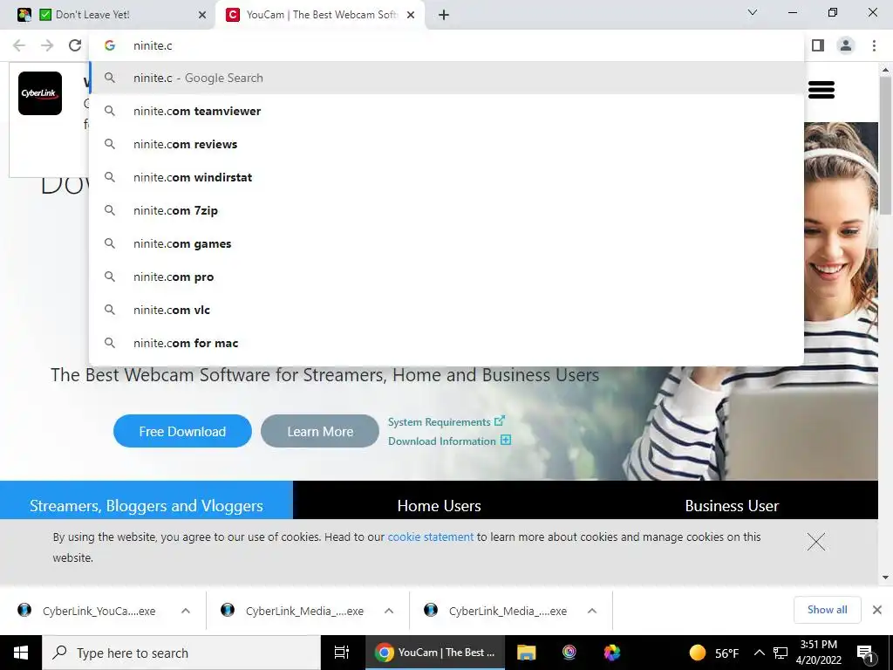This screenshot has width=893, height=670.
Task: Choose the ninite.c - Google Search suggestion
Action: point(446,78)
